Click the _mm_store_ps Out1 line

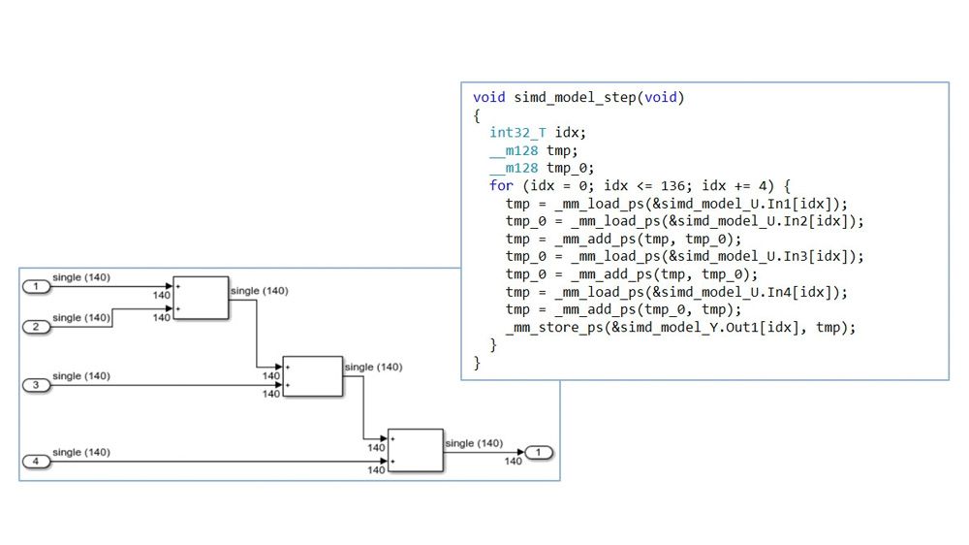(x=680, y=328)
